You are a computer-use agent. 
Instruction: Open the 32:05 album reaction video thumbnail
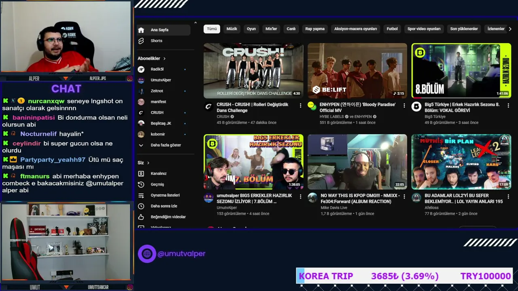(x=357, y=162)
